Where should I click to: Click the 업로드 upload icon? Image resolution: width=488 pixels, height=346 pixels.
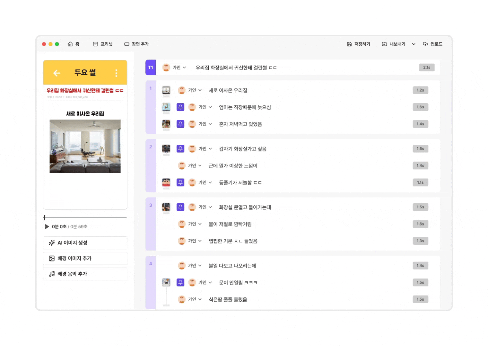coord(425,44)
